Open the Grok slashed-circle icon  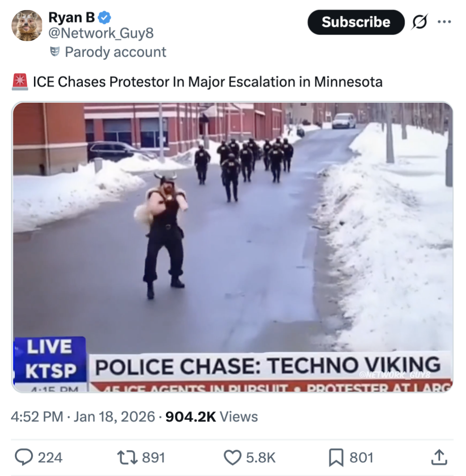[420, 22]
